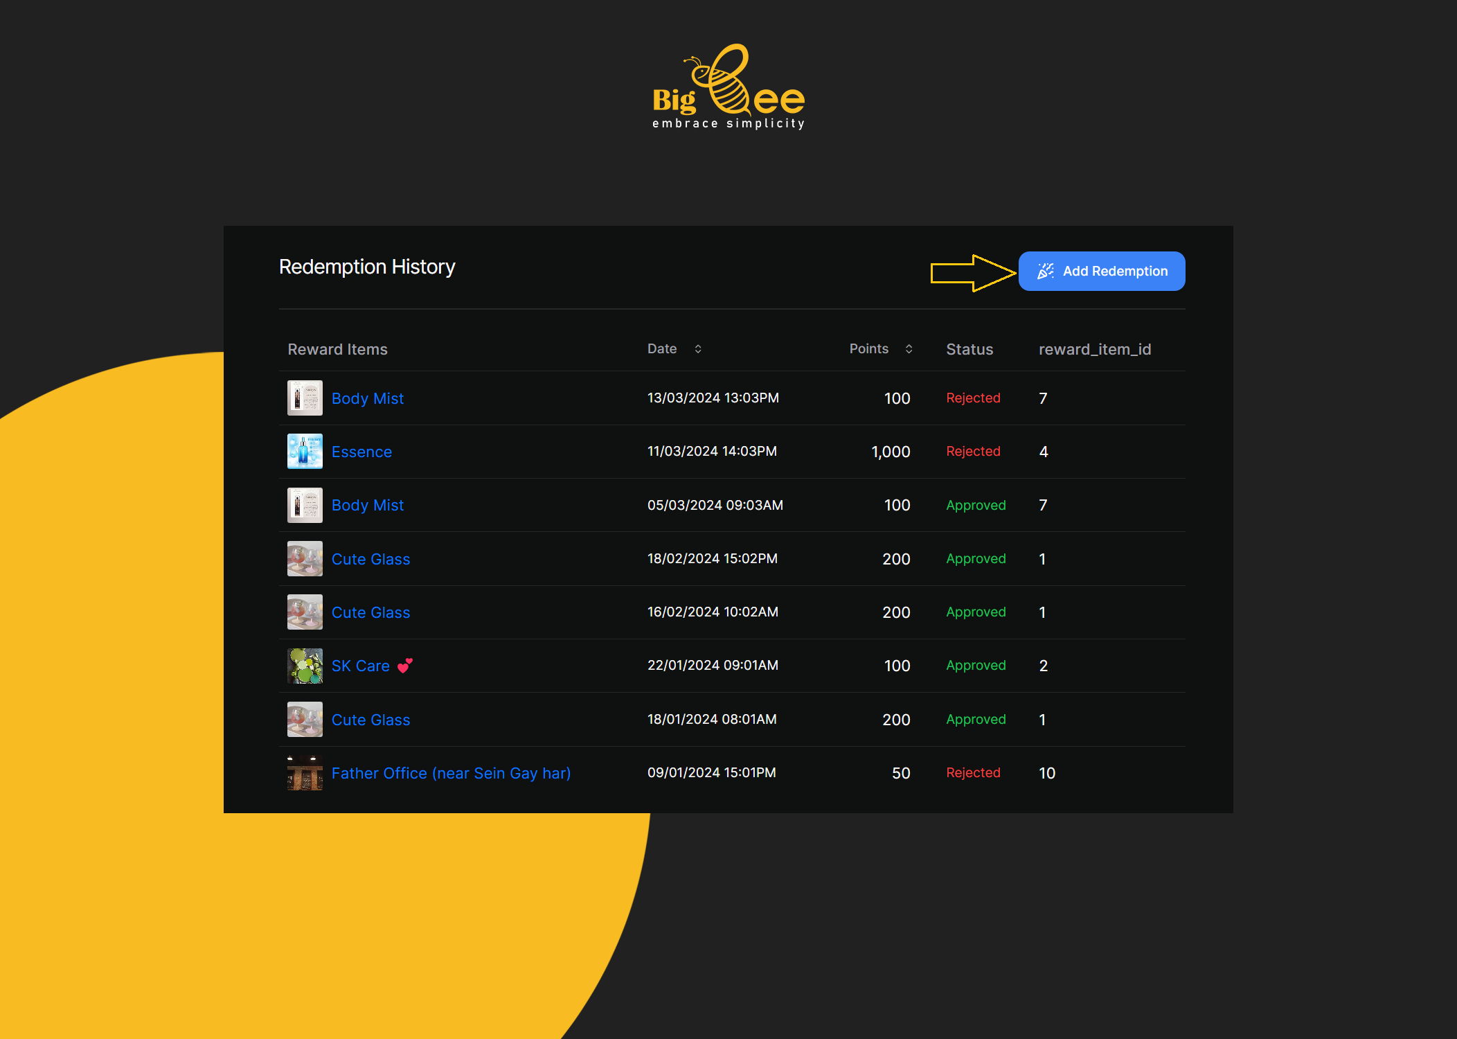This screenshot has height=1039, width=1457.
Task: Click Approved status in SK Care row
Action: [x=976, y=665]
